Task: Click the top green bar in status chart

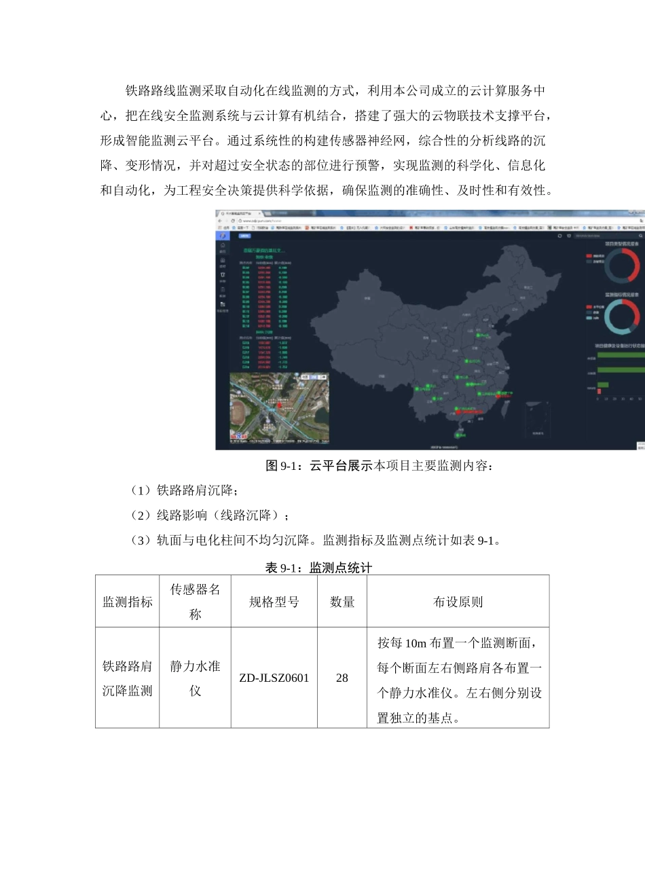Action: pos(621,354)
